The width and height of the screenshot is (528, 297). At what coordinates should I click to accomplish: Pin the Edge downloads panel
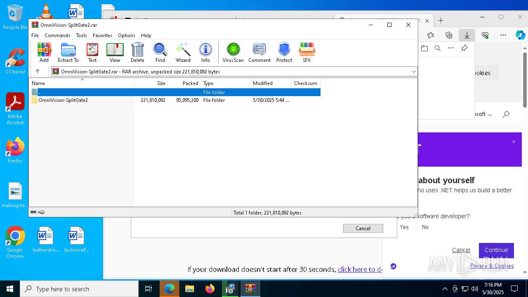click(464, 48)
